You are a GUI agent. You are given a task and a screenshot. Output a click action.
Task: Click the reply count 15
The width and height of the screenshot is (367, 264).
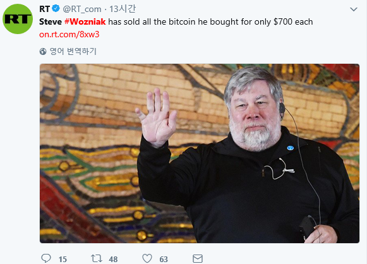coord(63,260)
